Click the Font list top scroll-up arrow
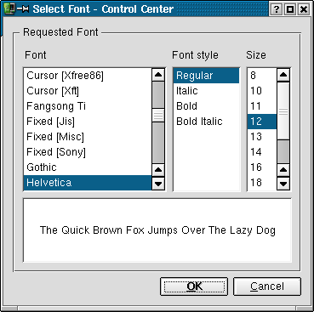This screenshot has height=312, width=314. pos(158,75)
